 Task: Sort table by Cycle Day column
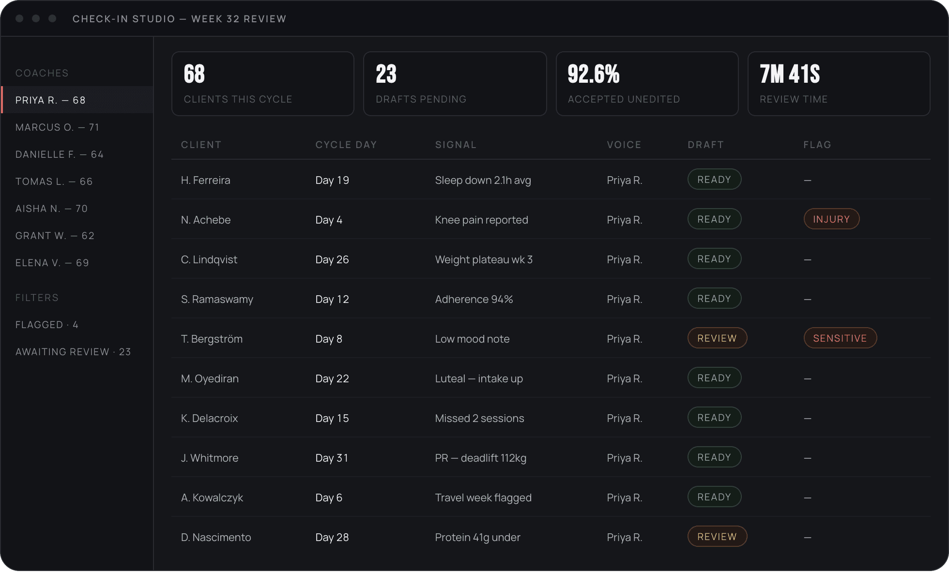[x=346, y=145]
